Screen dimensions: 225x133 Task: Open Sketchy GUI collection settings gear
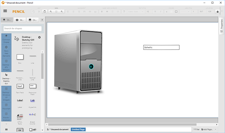click(x=39, y=37)
